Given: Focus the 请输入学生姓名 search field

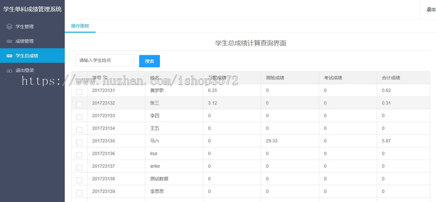Looking at the screenshot, I should click(x=105, y=60).
